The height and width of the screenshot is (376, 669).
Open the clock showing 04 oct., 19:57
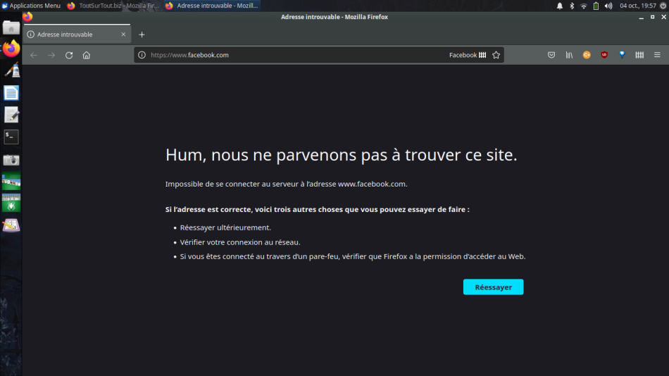pyautogui.click(x=638, y=6)
